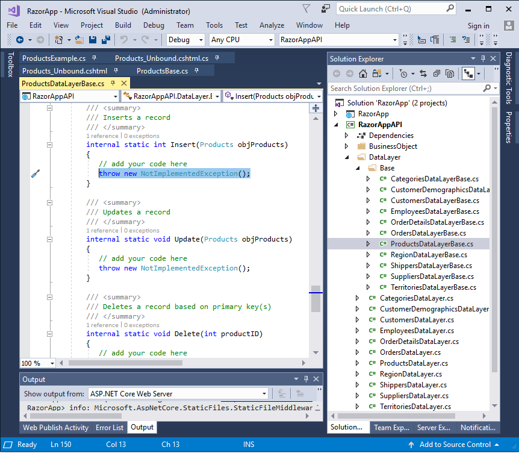Switch to the Team Explorer tab
Screen dimensions: 519x453
tap(391, 428)
